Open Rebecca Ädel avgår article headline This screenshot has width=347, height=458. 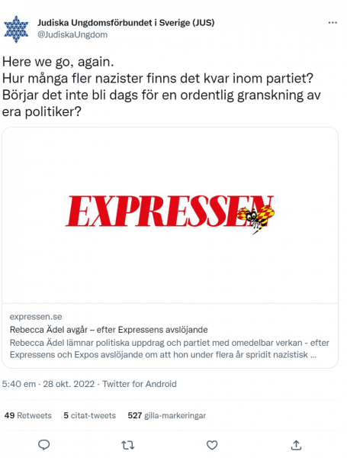click(x=109, y=330)
